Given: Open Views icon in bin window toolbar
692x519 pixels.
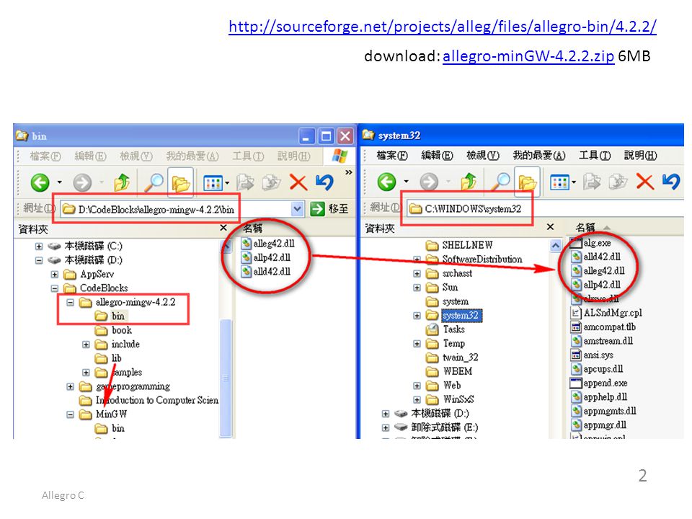Looking at the screenshot, I should pos(213,182).
